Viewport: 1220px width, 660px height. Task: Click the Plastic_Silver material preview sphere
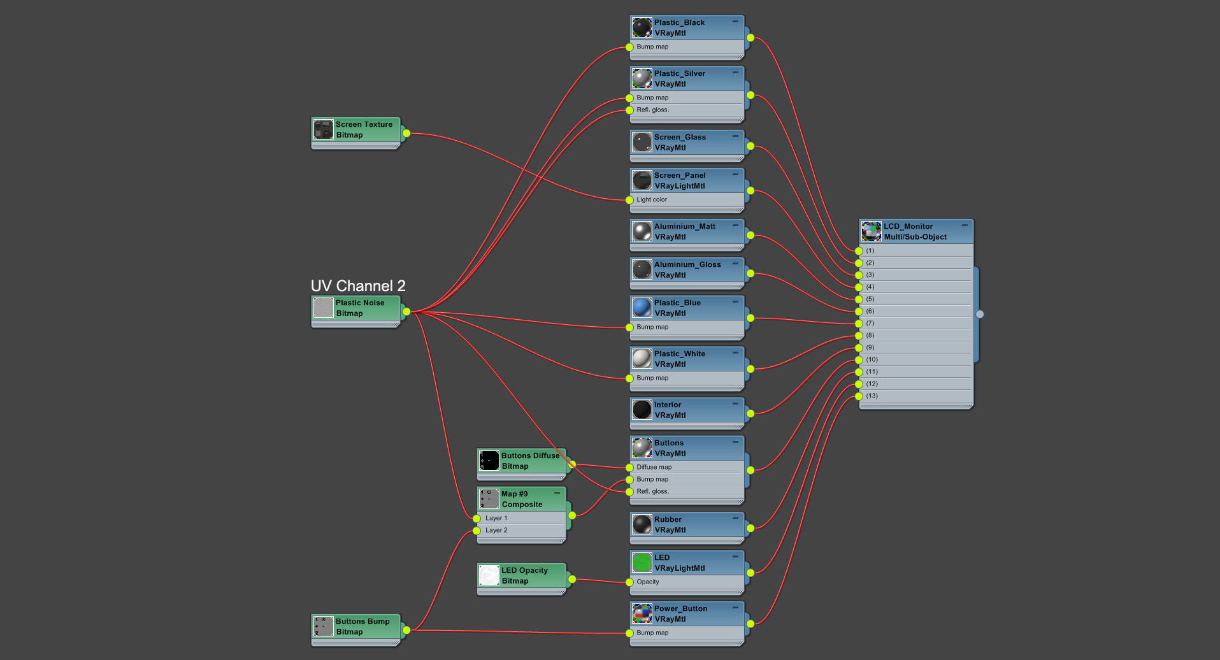(x=642, y=78)
